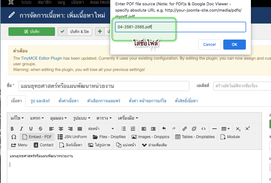
Task: Insert Menu link button
Action: pos(19,145)
